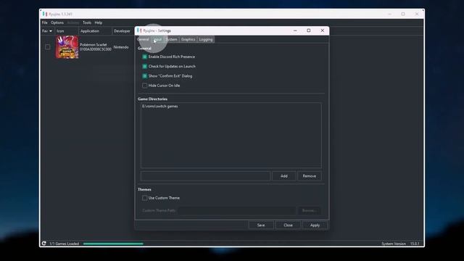Click the Ryujinx logo in Settings title bar
The height and width of the screenshot is (261, 464).
[139, 30]
